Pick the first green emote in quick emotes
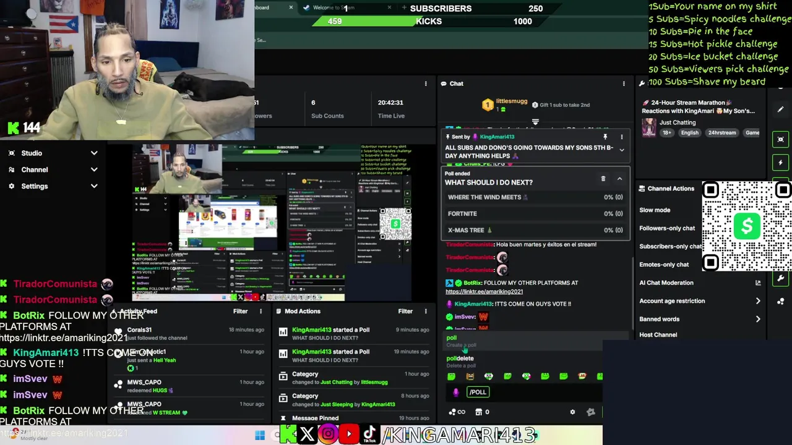Viewport: 792px width, 445px height. point(451,376)
